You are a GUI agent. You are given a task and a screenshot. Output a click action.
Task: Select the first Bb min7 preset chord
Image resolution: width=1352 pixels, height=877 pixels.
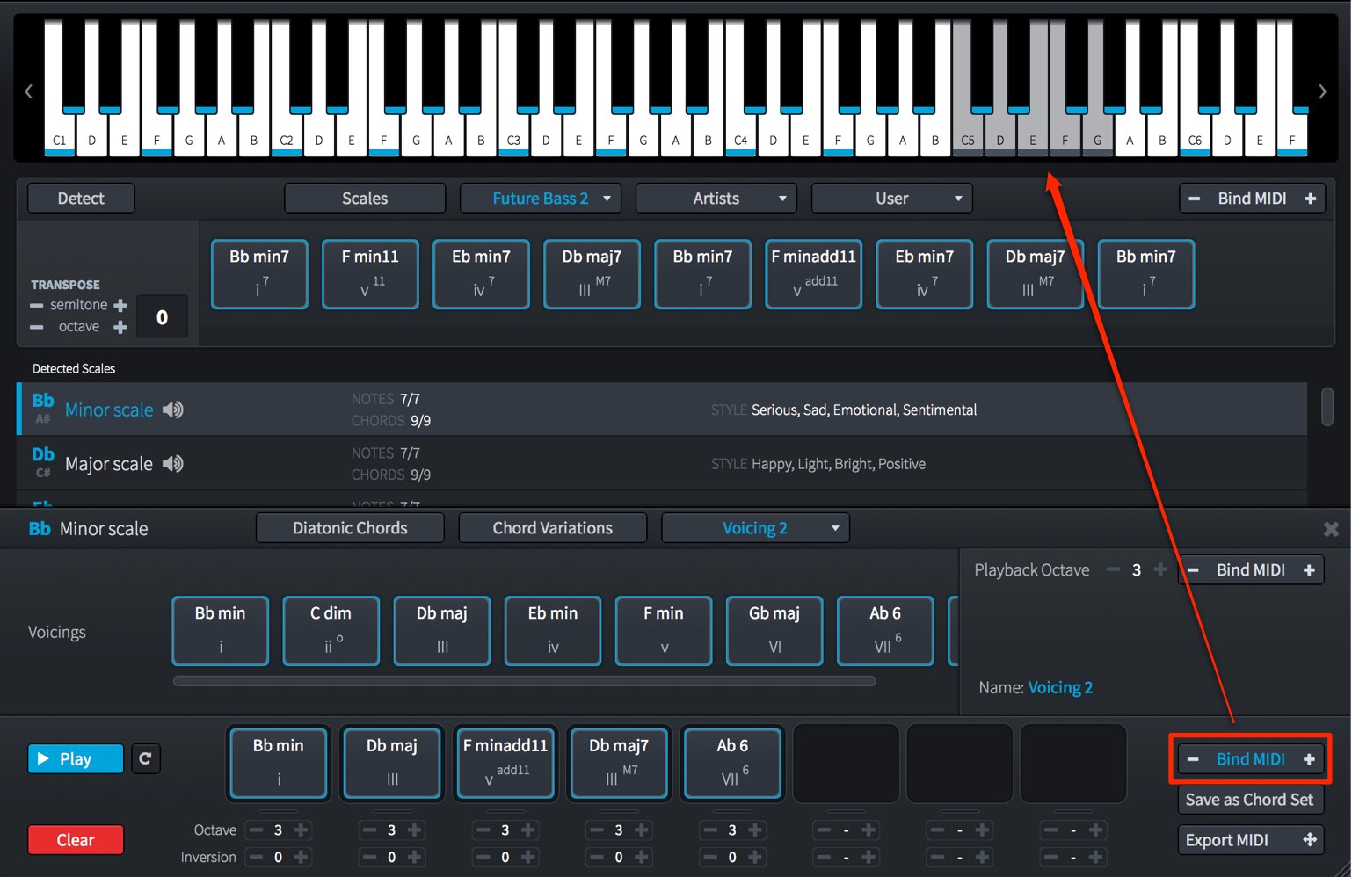(x=259, y=274)
